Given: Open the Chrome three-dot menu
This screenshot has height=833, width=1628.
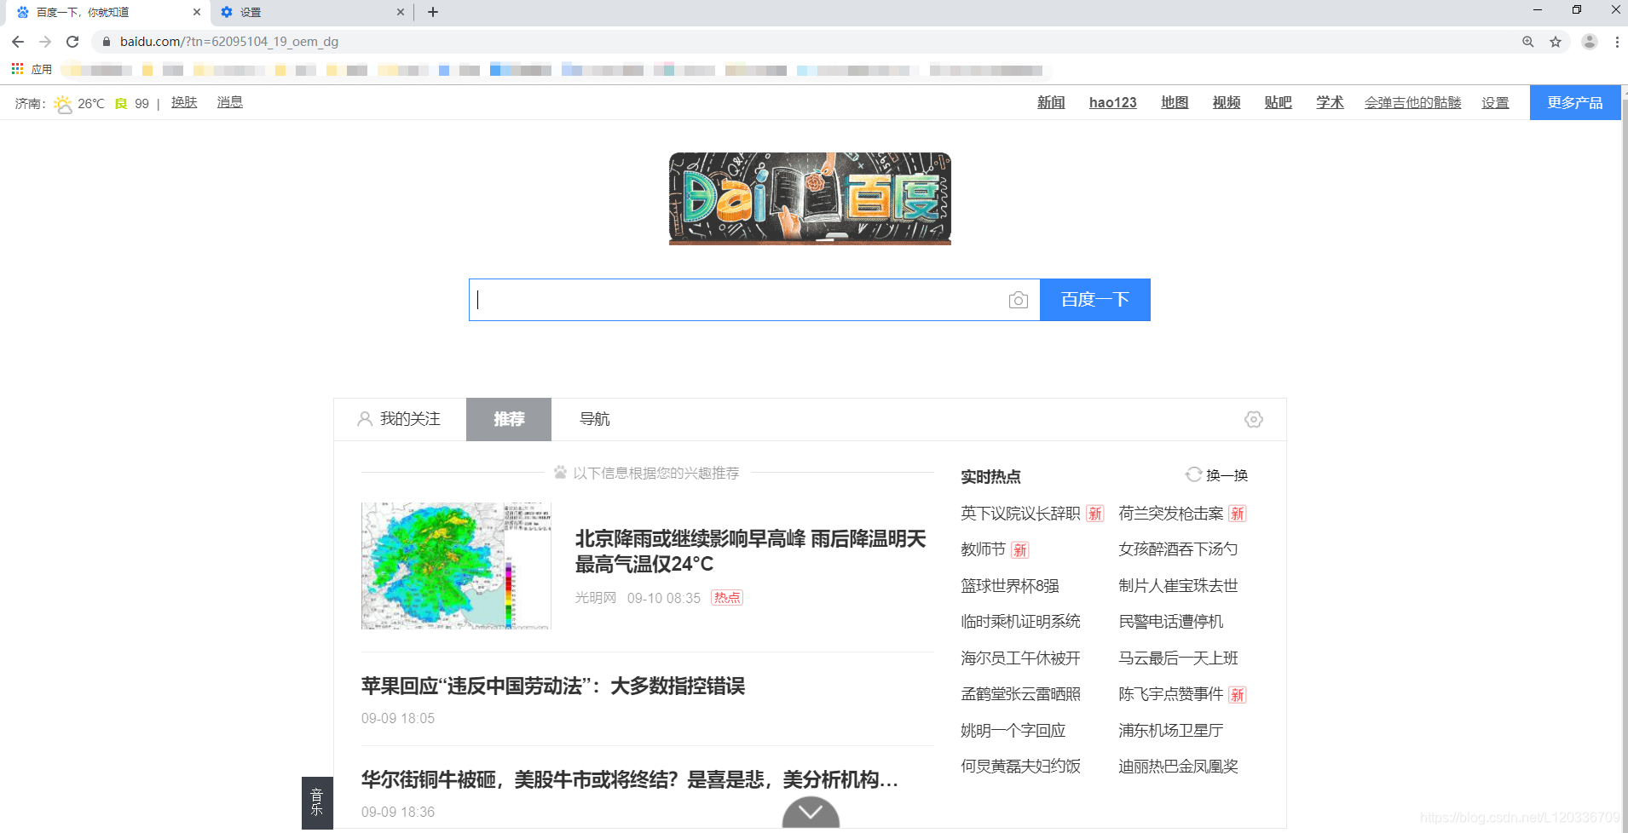Looking at the screenshot, I should pos(1617,42).
